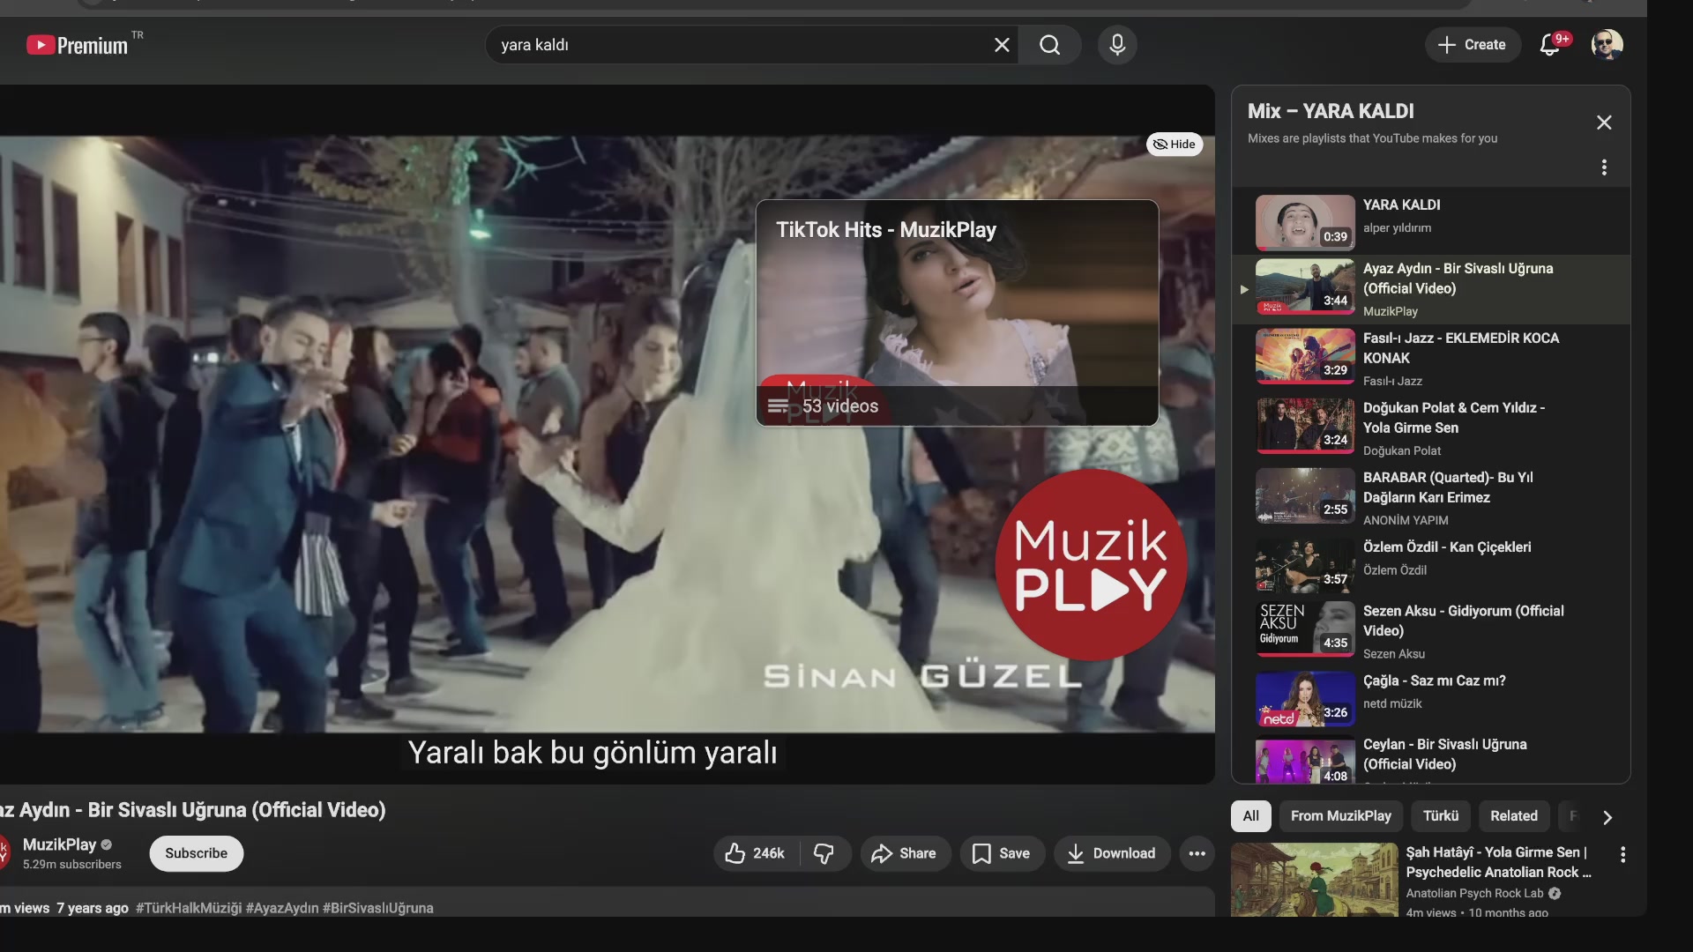Play Özlem Özdil - Kan Çiçekleri
Image resolution: width=1693 pixels, height=952 pixels.
point(1430,566)
